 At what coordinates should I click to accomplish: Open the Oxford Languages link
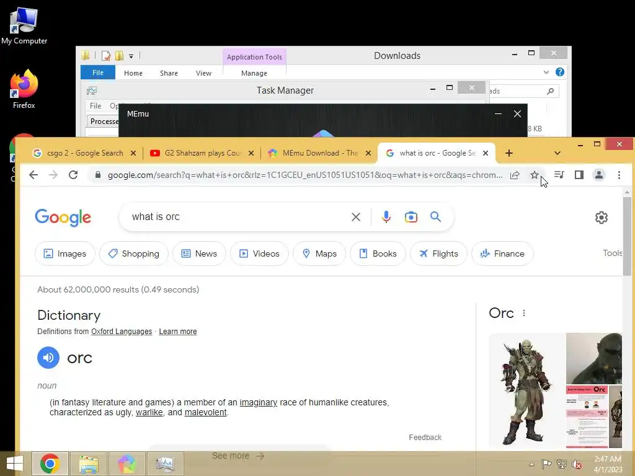(x=122, y=332)
